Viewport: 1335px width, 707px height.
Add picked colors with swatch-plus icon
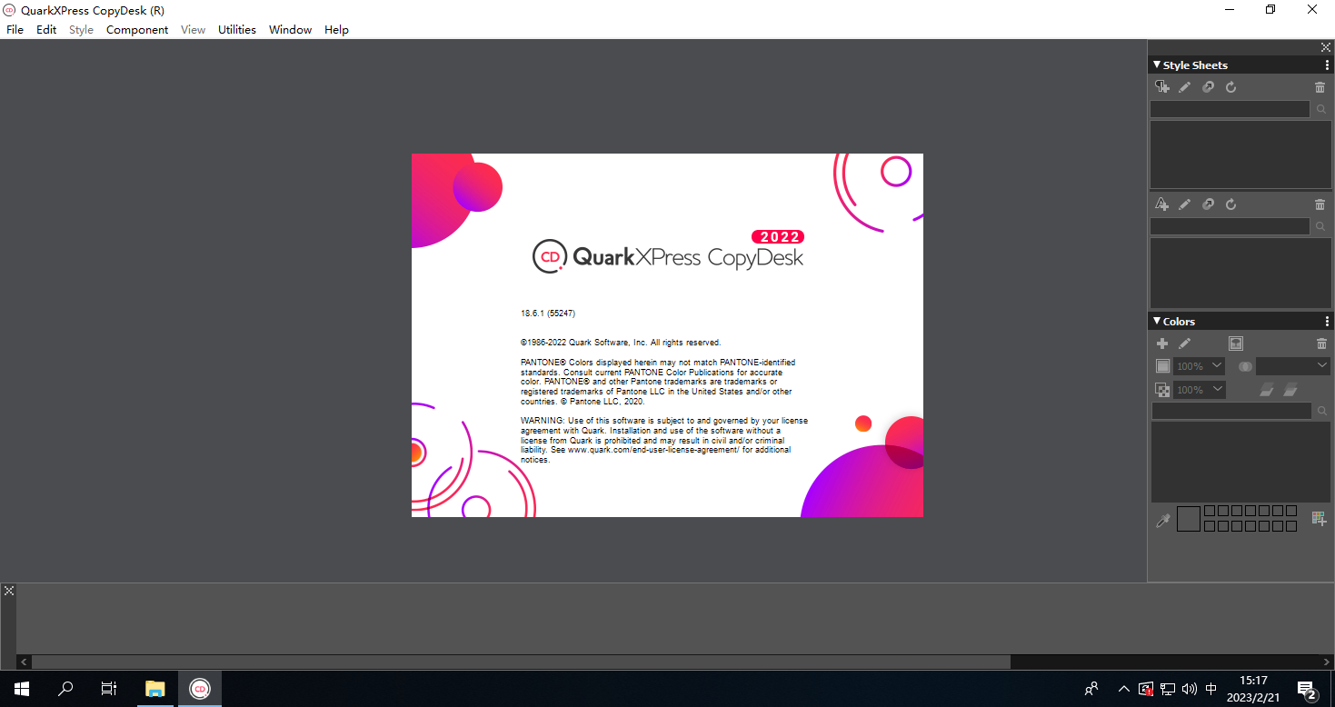click(1319, 519)
